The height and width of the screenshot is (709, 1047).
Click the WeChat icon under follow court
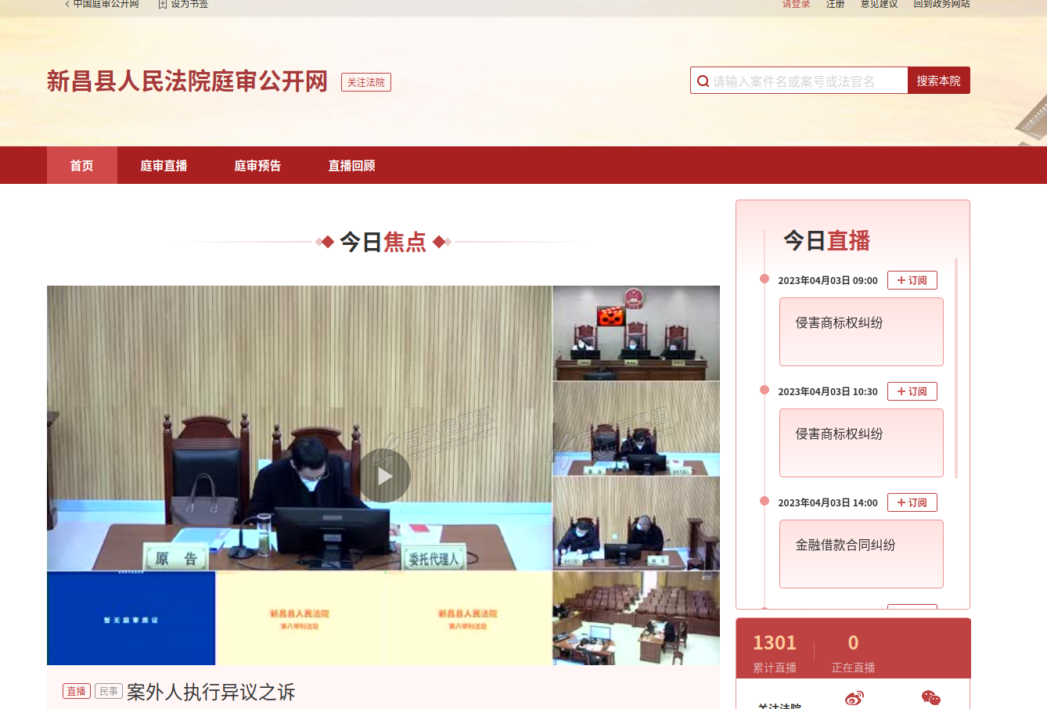(930, 698)
